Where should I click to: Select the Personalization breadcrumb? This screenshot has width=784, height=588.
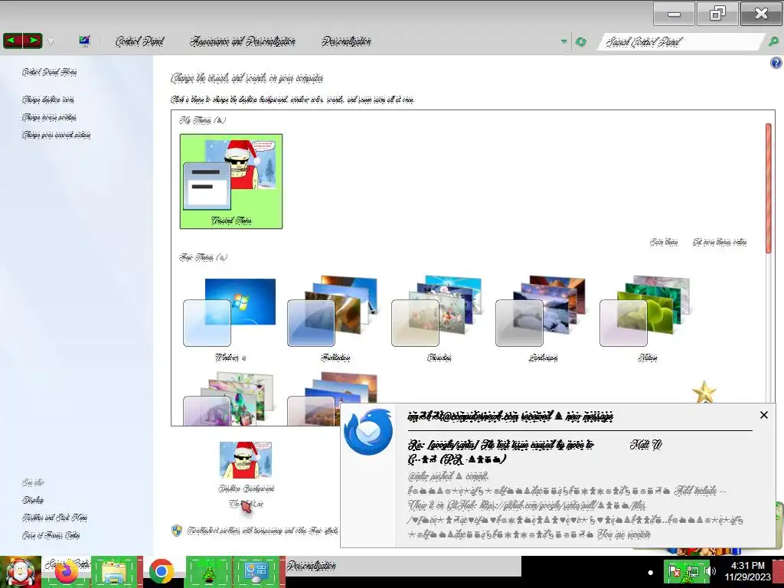point(346,41)
